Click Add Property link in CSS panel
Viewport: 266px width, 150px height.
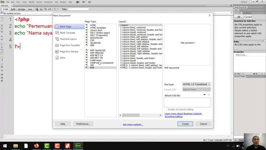241,55
